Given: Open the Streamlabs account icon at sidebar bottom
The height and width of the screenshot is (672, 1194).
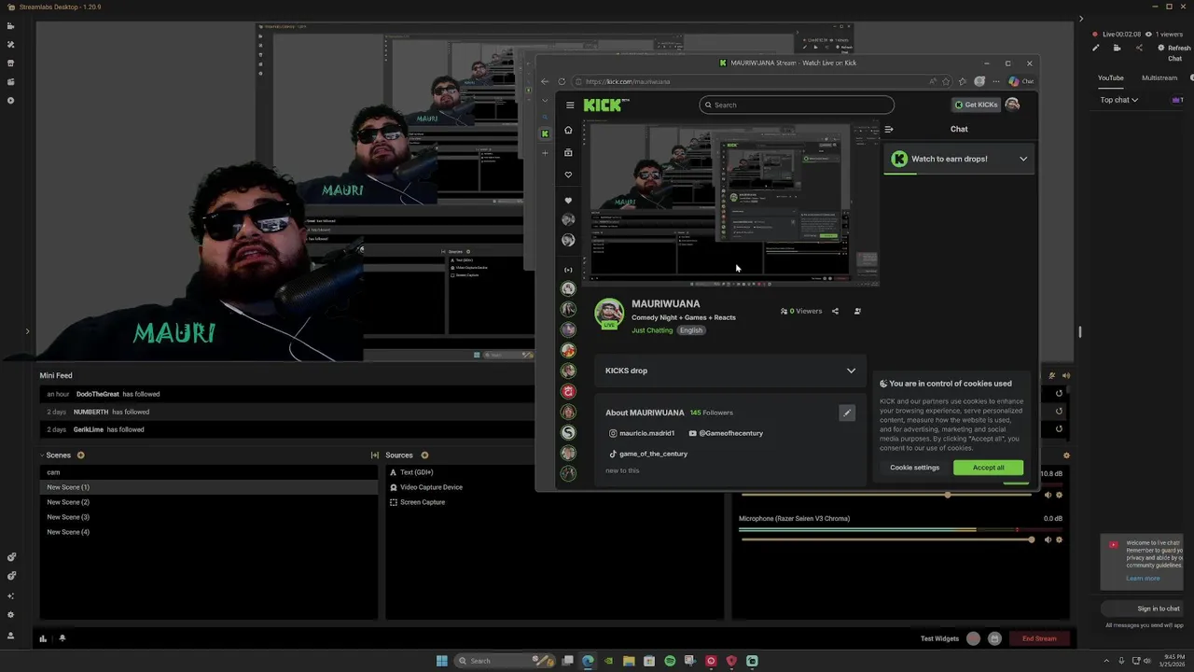Looking at the screenshot, I should click(11, 636).
